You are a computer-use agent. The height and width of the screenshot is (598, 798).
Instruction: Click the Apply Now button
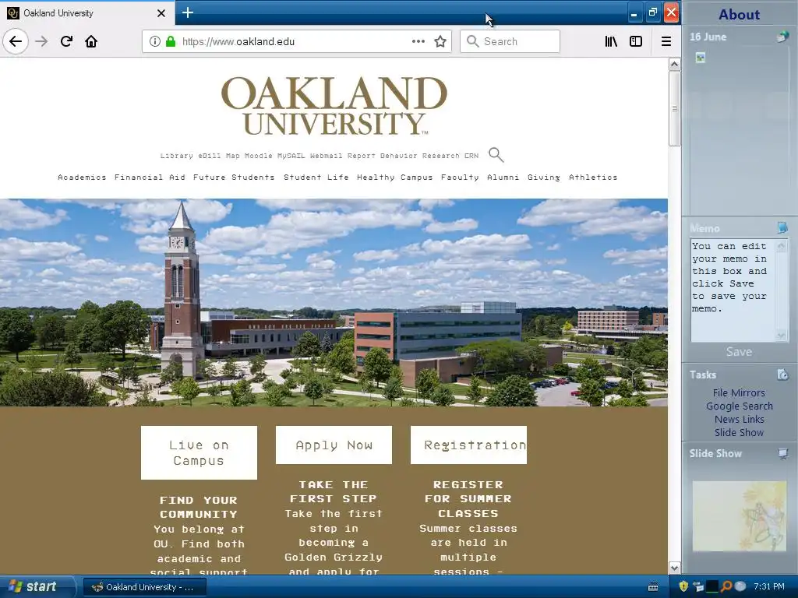[334, 445]
